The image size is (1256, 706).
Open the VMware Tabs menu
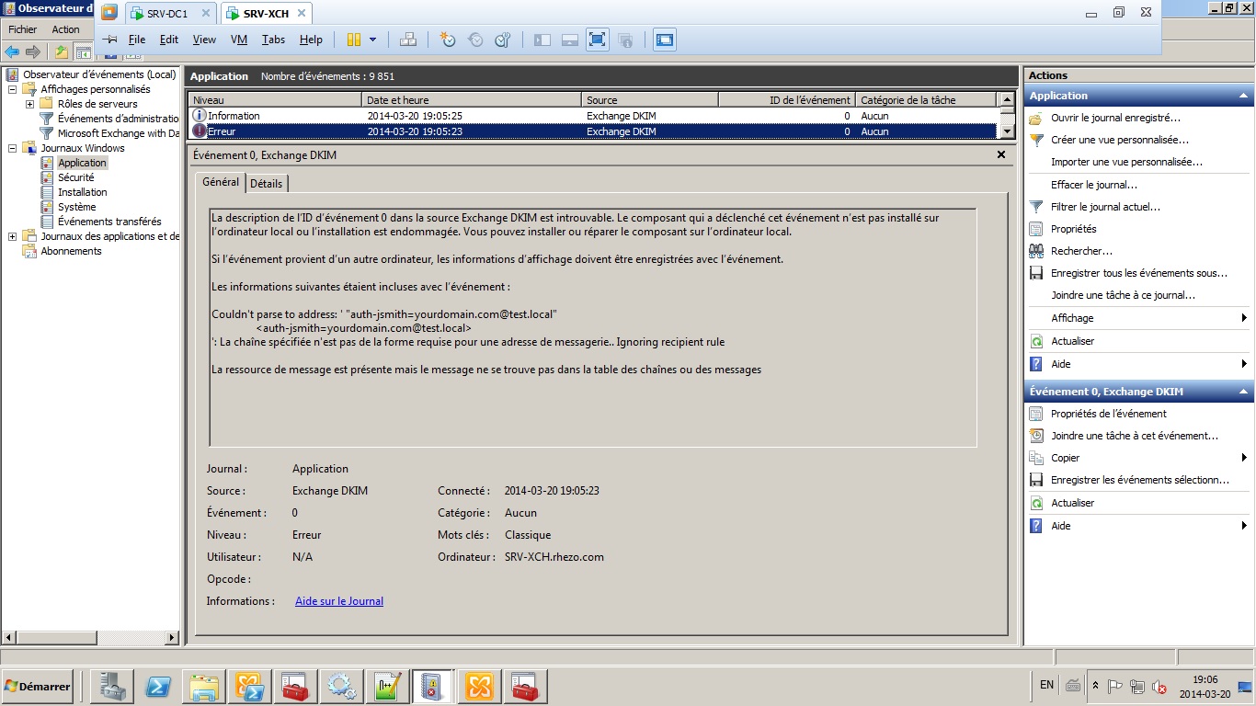[x=273, y=40]
